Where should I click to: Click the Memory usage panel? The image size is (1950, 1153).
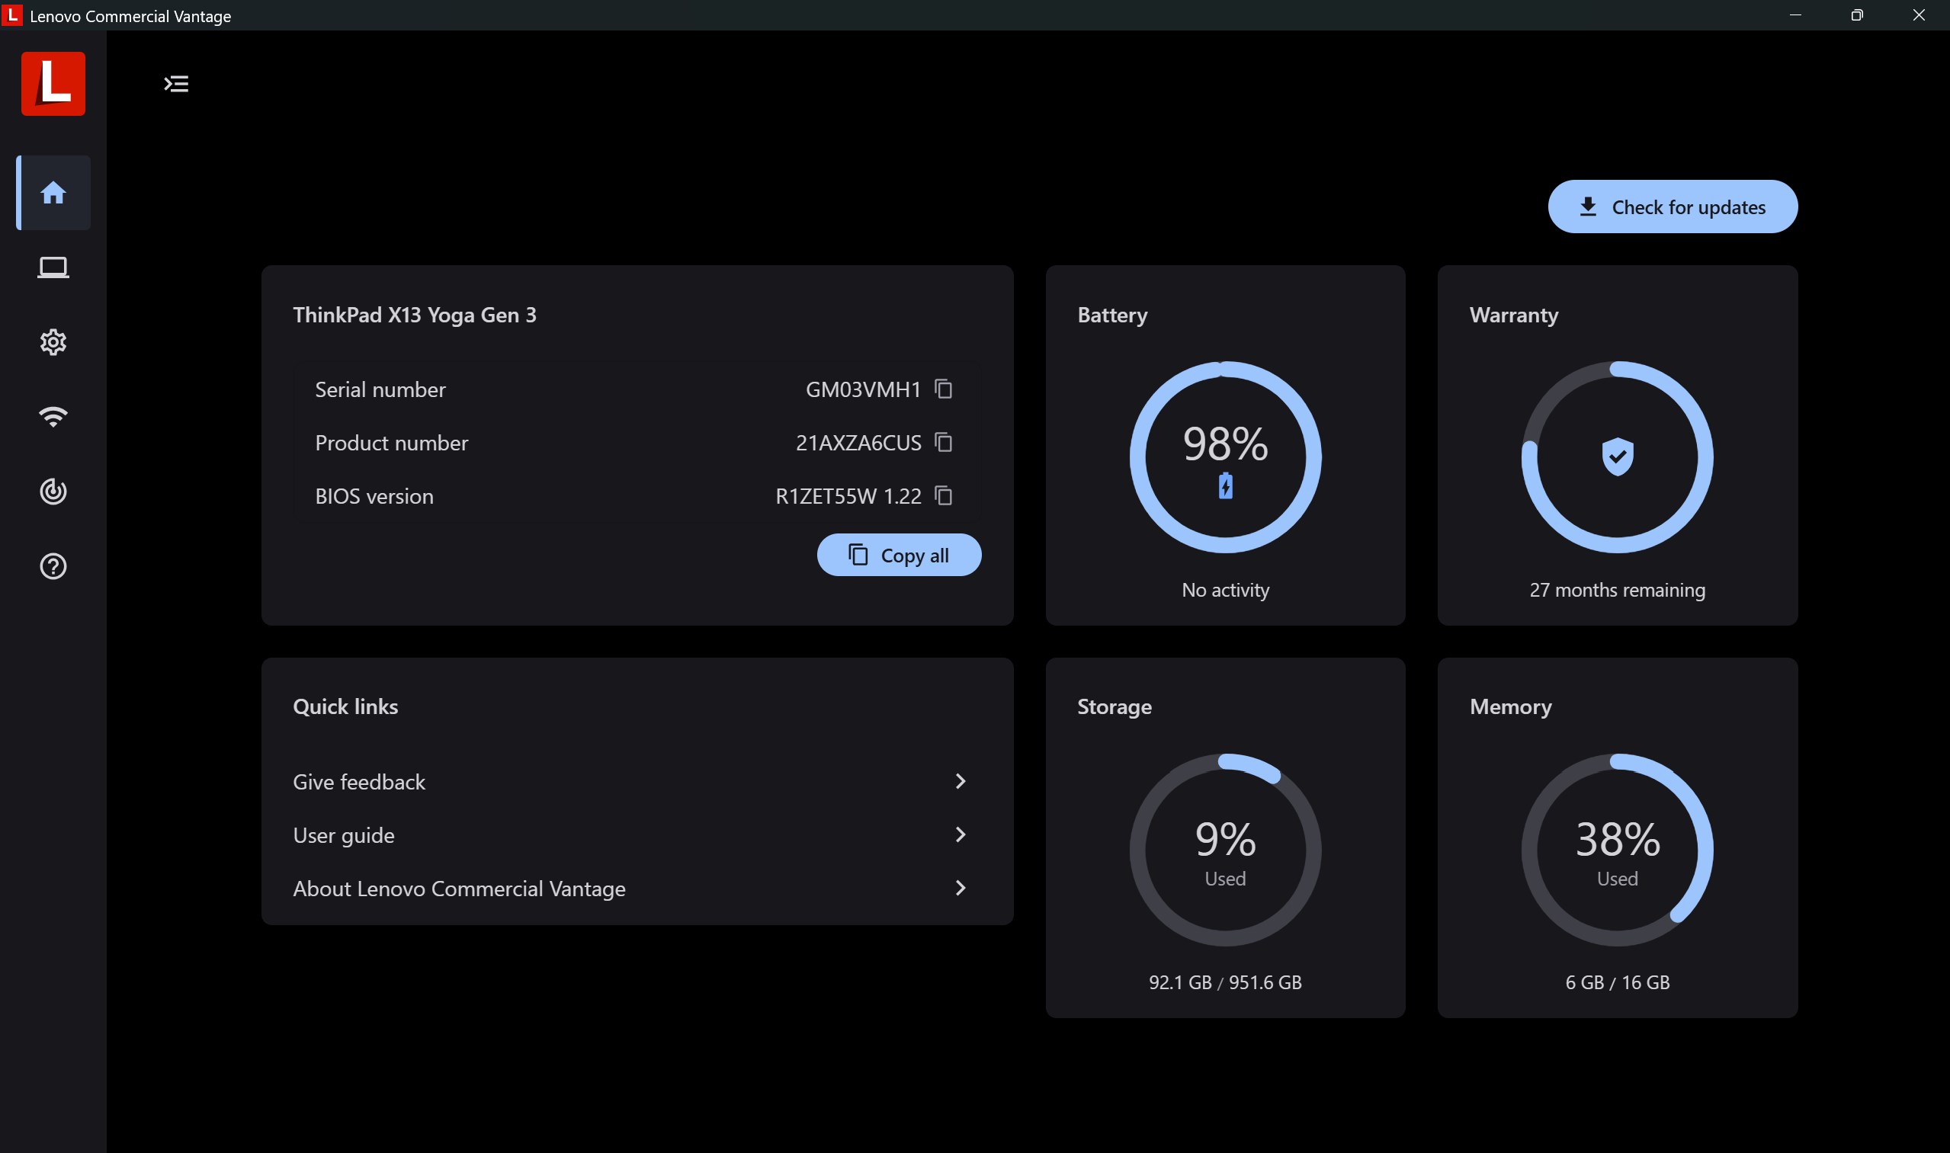(1617, 850)
